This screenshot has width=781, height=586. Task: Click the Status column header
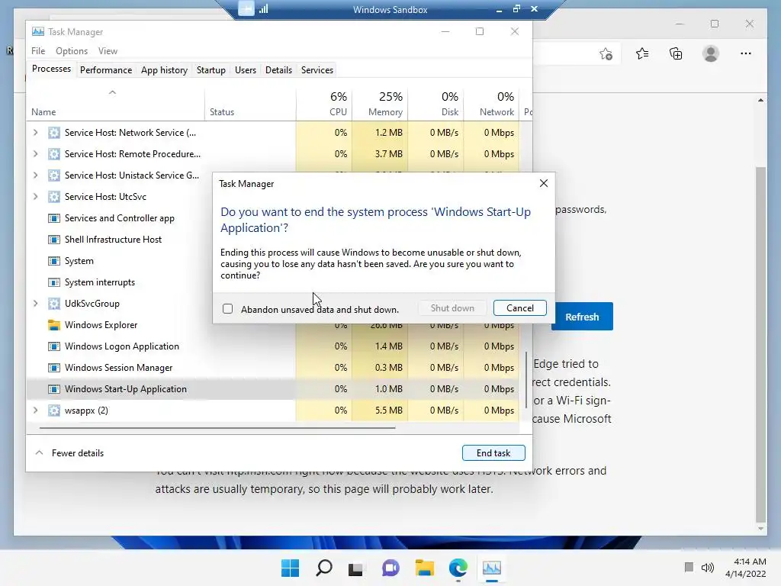pos(250,105)
